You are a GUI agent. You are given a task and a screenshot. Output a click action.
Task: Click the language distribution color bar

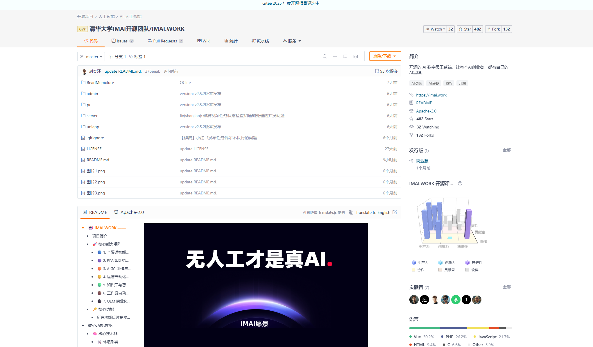click(x=460, y=328)
